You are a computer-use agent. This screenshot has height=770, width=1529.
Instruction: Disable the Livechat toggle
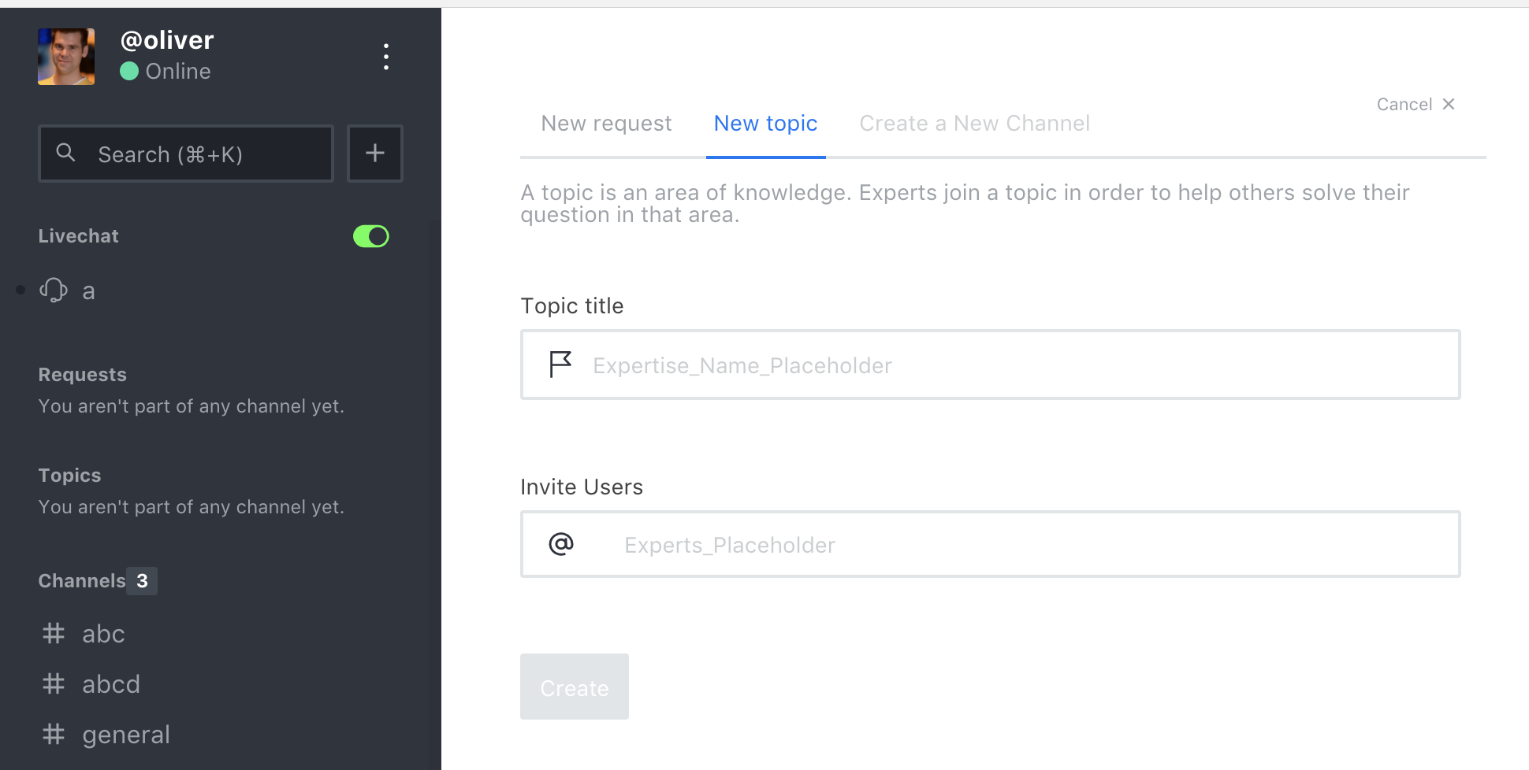[x=370, y=235]
